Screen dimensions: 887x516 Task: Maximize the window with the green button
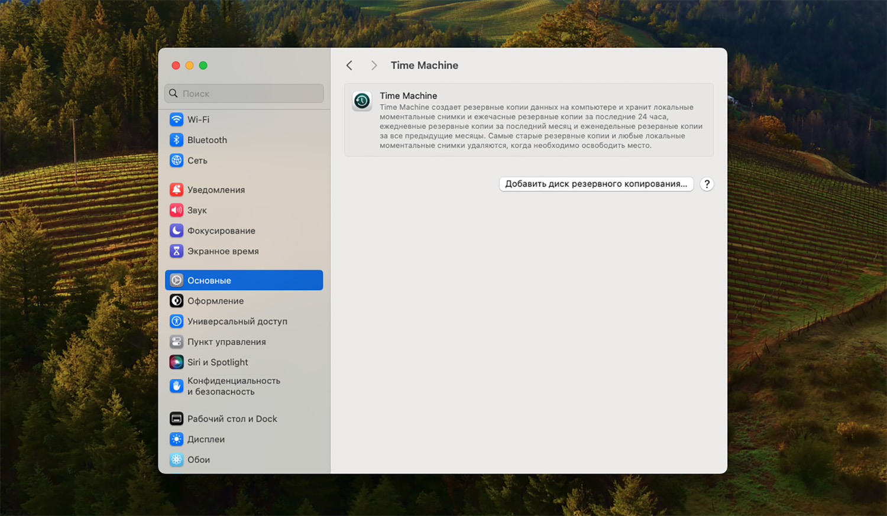(x=203, y=66)
